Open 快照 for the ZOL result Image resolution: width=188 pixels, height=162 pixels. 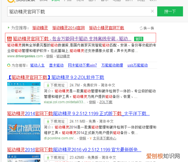(x=92, y=102)
